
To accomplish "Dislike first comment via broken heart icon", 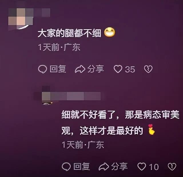I will coord(148,69).
